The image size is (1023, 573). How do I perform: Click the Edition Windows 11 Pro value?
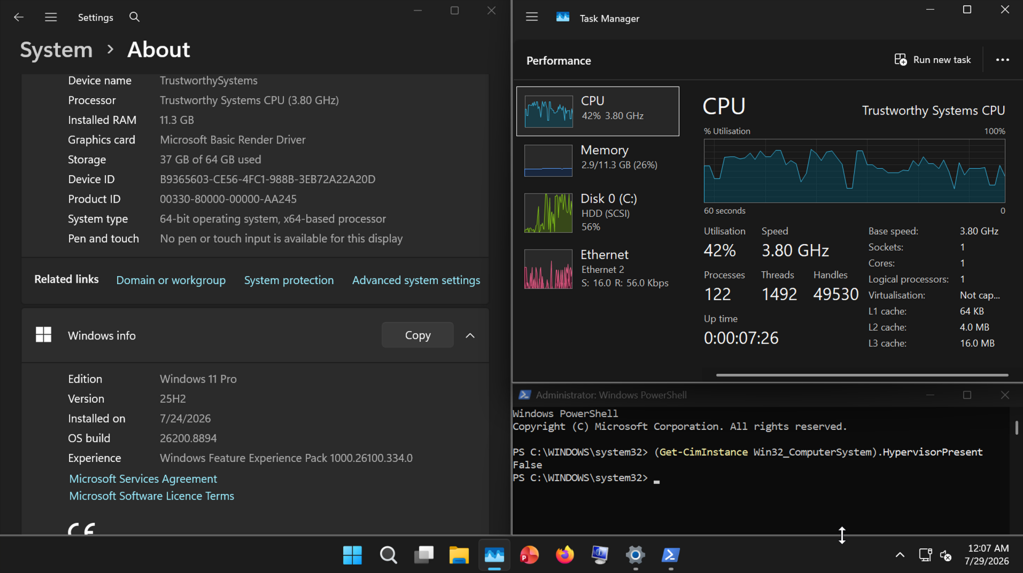pyautogui.click(x=198, y=379)
